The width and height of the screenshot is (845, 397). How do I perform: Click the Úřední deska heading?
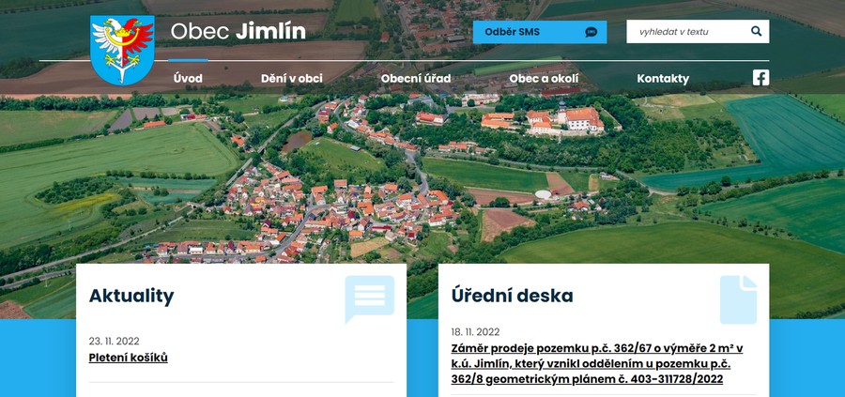(512, 296)
